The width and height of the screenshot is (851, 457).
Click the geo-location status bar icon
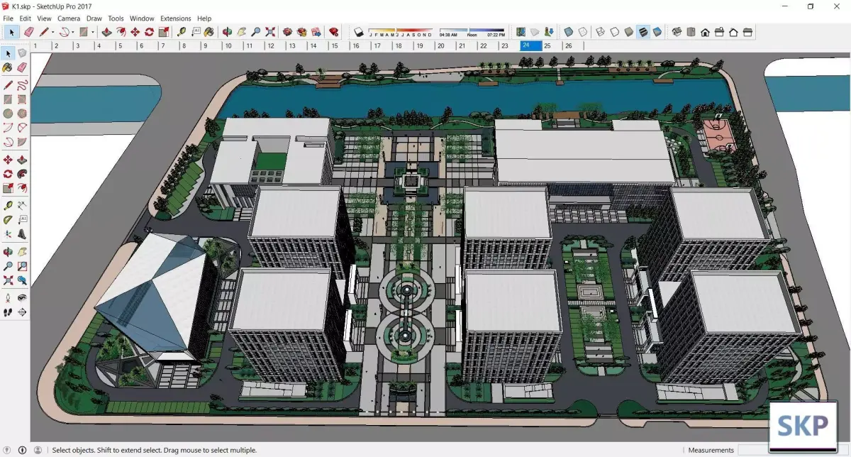(9, 450)
